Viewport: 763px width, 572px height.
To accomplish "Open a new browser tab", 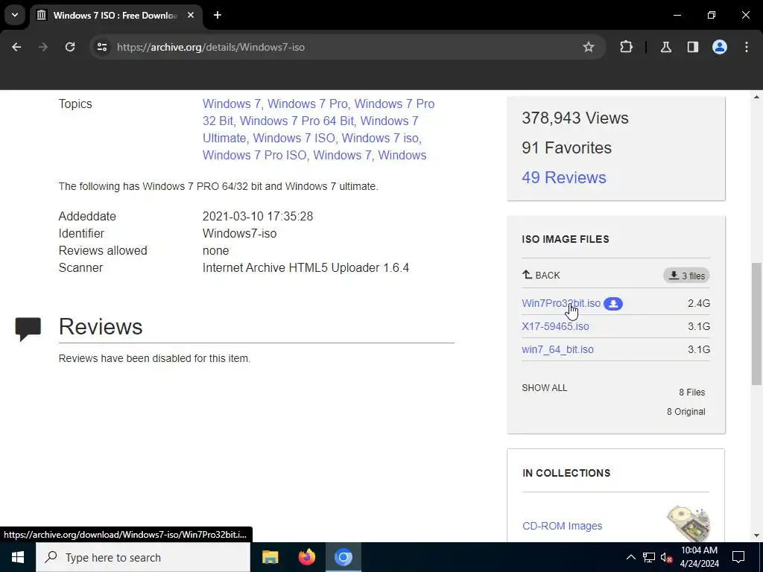I will coord(218,15).
